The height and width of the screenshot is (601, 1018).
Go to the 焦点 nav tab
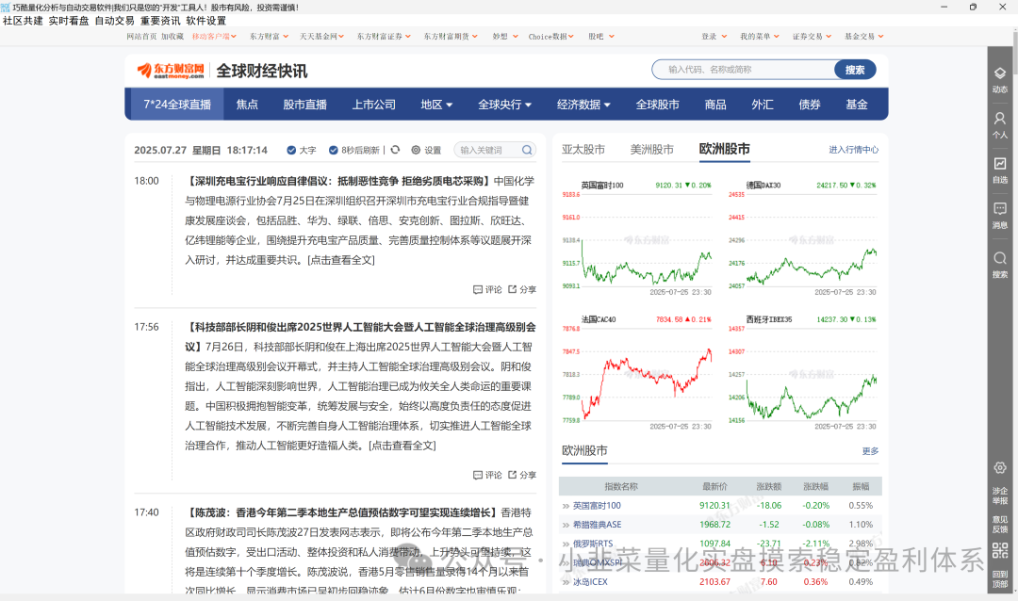point(247,105)
